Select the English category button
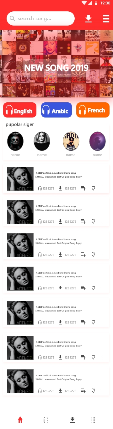The image size is (113, 429). (x=20, y=110)
